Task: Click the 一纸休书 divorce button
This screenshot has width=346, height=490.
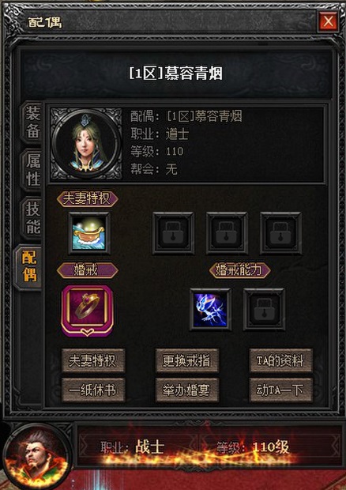Action: click(93, 390)
